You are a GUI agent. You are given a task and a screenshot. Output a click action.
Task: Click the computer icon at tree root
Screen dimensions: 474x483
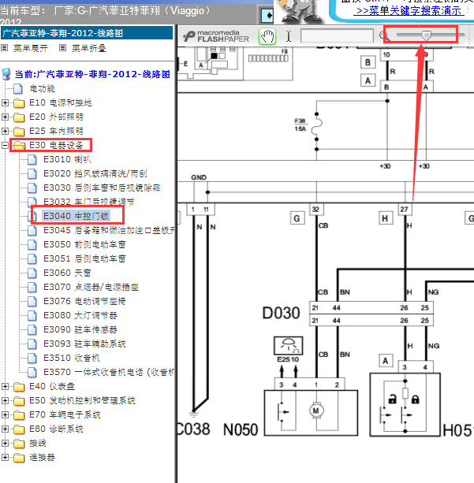pos(6,74)
